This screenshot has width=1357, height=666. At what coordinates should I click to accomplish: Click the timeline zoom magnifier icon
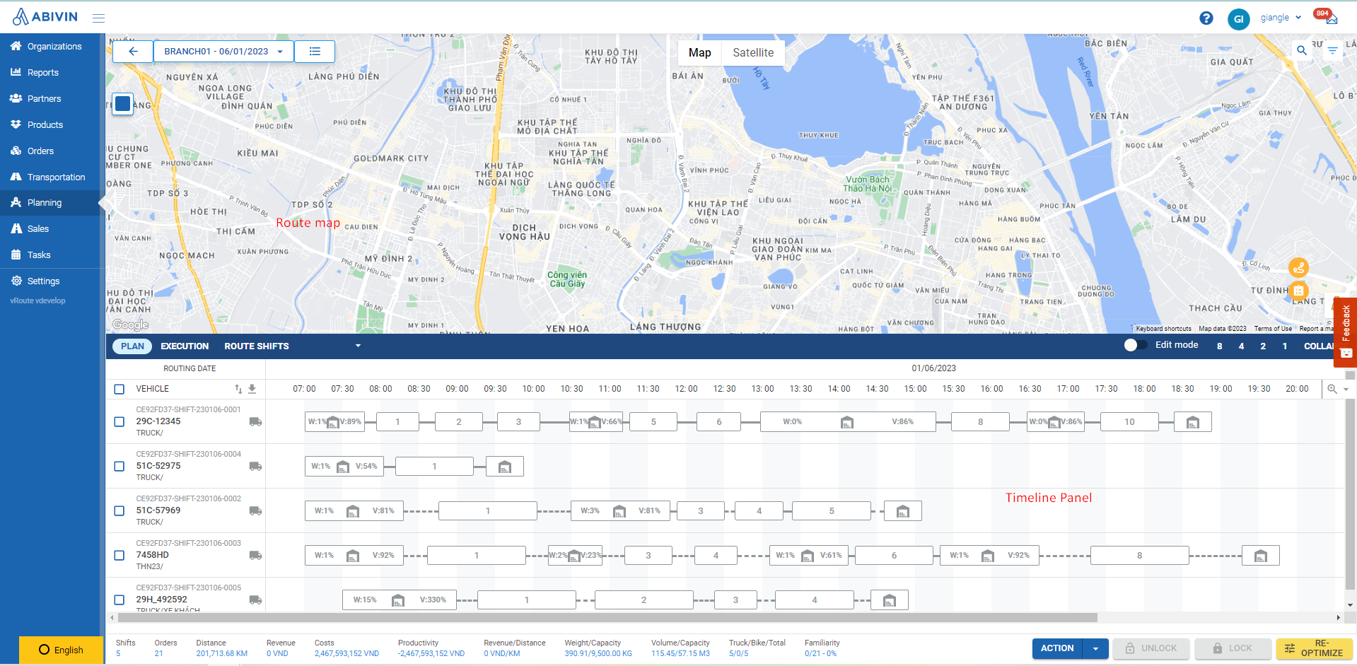click(1332, 389)
